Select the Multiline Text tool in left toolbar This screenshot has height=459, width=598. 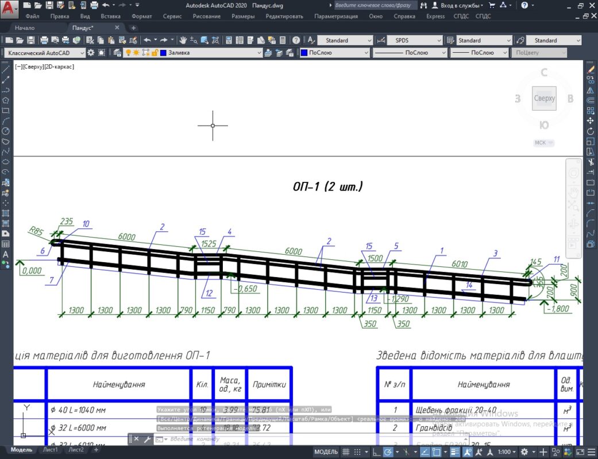click(5, 254)
